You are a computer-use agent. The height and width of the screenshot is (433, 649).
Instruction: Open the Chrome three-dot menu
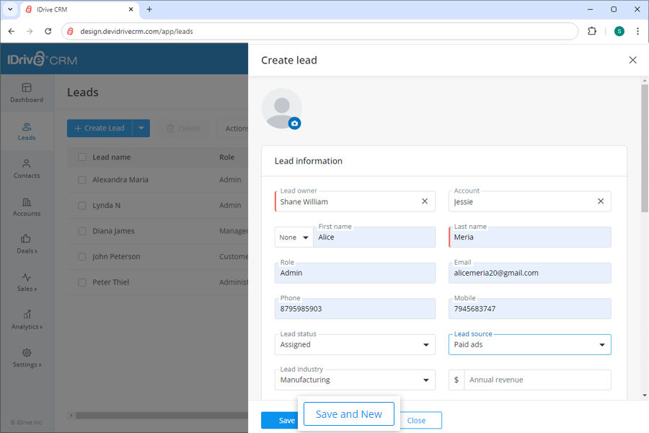(637, 31)
